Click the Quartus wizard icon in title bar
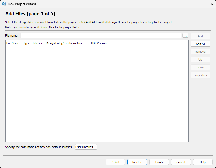The height and width of the screenshot is (168, 216). coord(4,4)
